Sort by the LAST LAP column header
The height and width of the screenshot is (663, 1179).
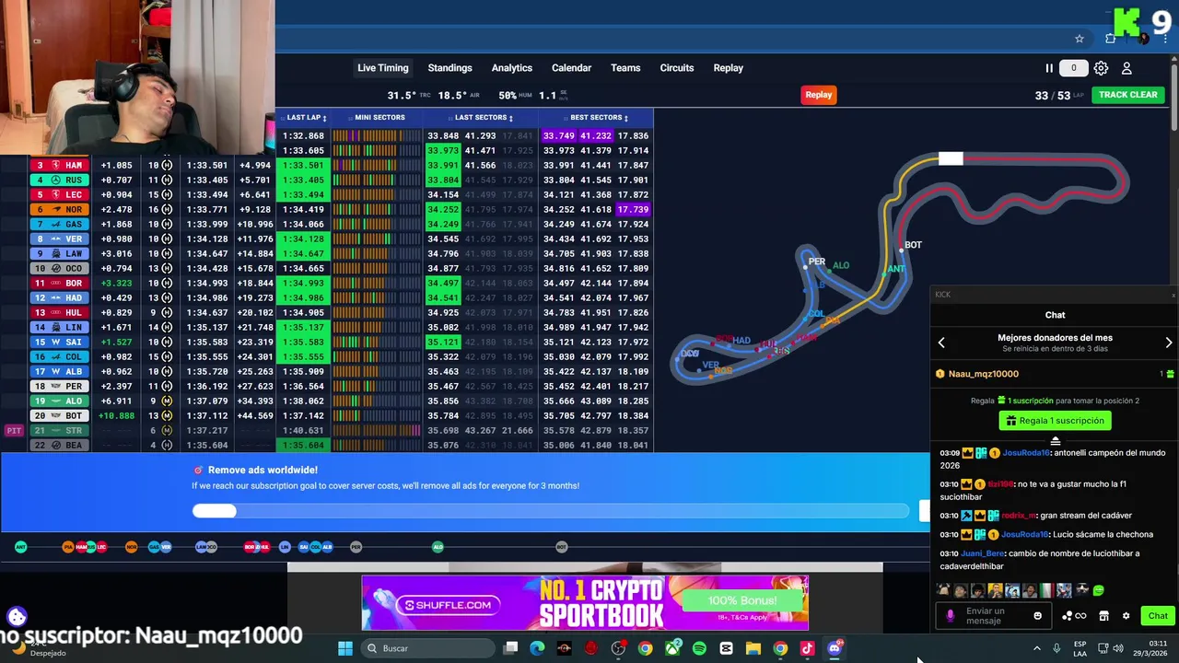(x=306, y=118)
